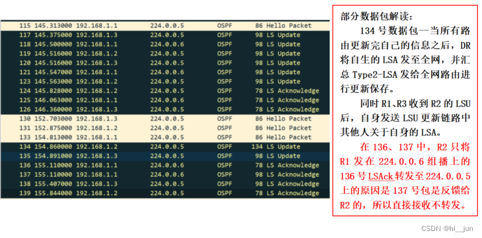Select packet 135 LS Update row
The width and height of the screenshot is (482, 238).
(x=165, y=156)
